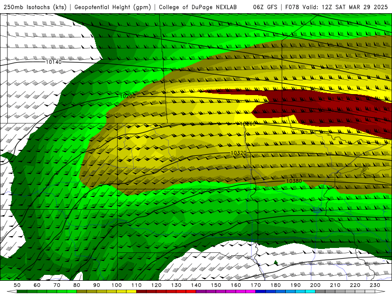Screen dimensions: 392x294
Task: Click the dark blue swatch just after 170
Action: pyautogui.click(x=261, y=292)
